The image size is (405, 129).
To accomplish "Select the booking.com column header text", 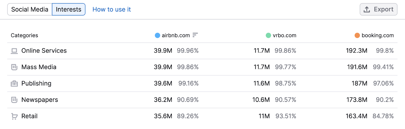I will (377, 35).
